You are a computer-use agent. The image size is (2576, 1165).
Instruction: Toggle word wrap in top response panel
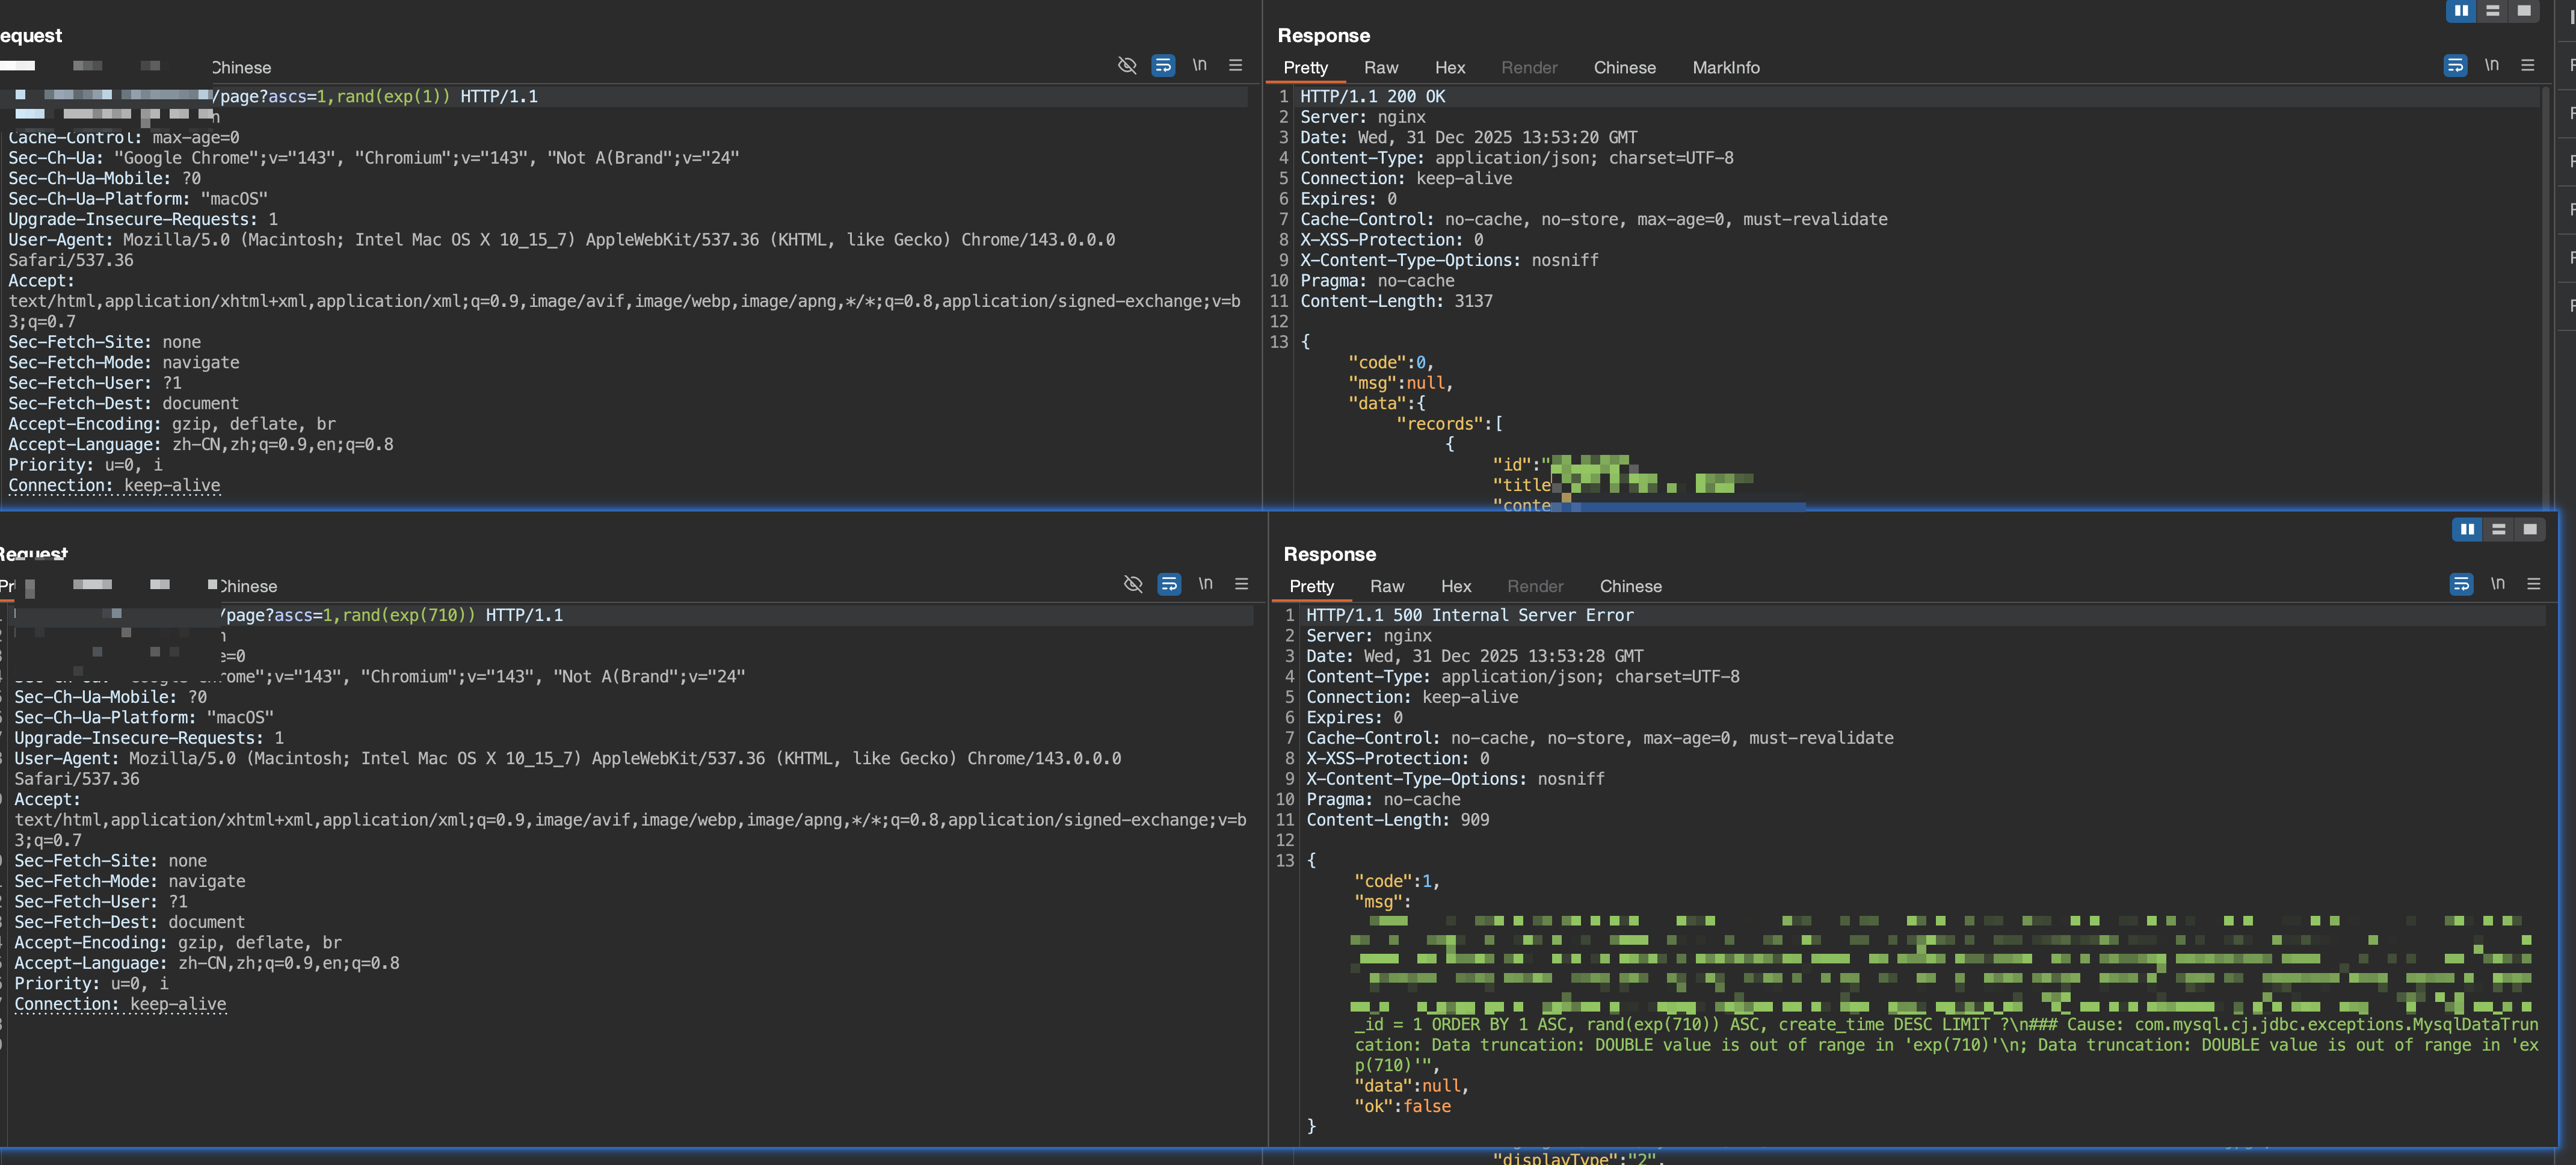point(2455,65)
